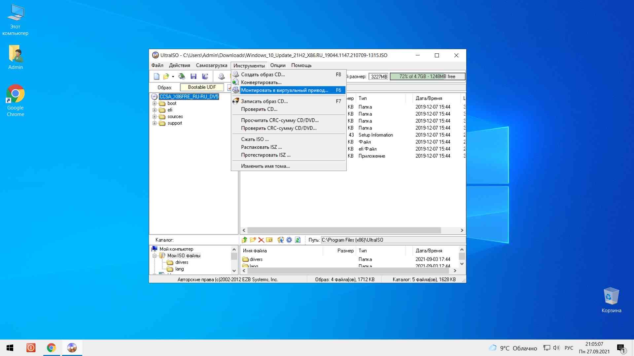The image size is (634, 356).
Task: Choose Записать образ CD... menu entry
Action: coord(289,101)
